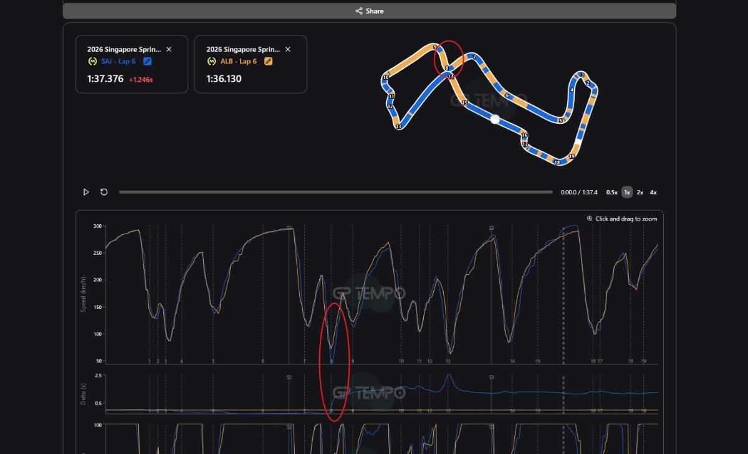This screenshot has width=748, height=454.
Task: Select turn 16 marker on track map
Action: pos(524,135)
